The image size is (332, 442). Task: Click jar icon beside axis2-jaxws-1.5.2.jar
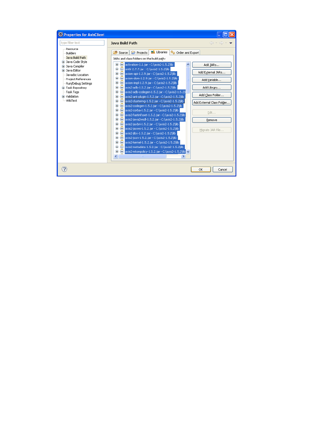(x=122, y=129)
